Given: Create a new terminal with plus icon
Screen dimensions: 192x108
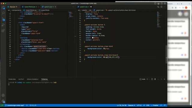Looking at the screenshot, I should point(147,79).
